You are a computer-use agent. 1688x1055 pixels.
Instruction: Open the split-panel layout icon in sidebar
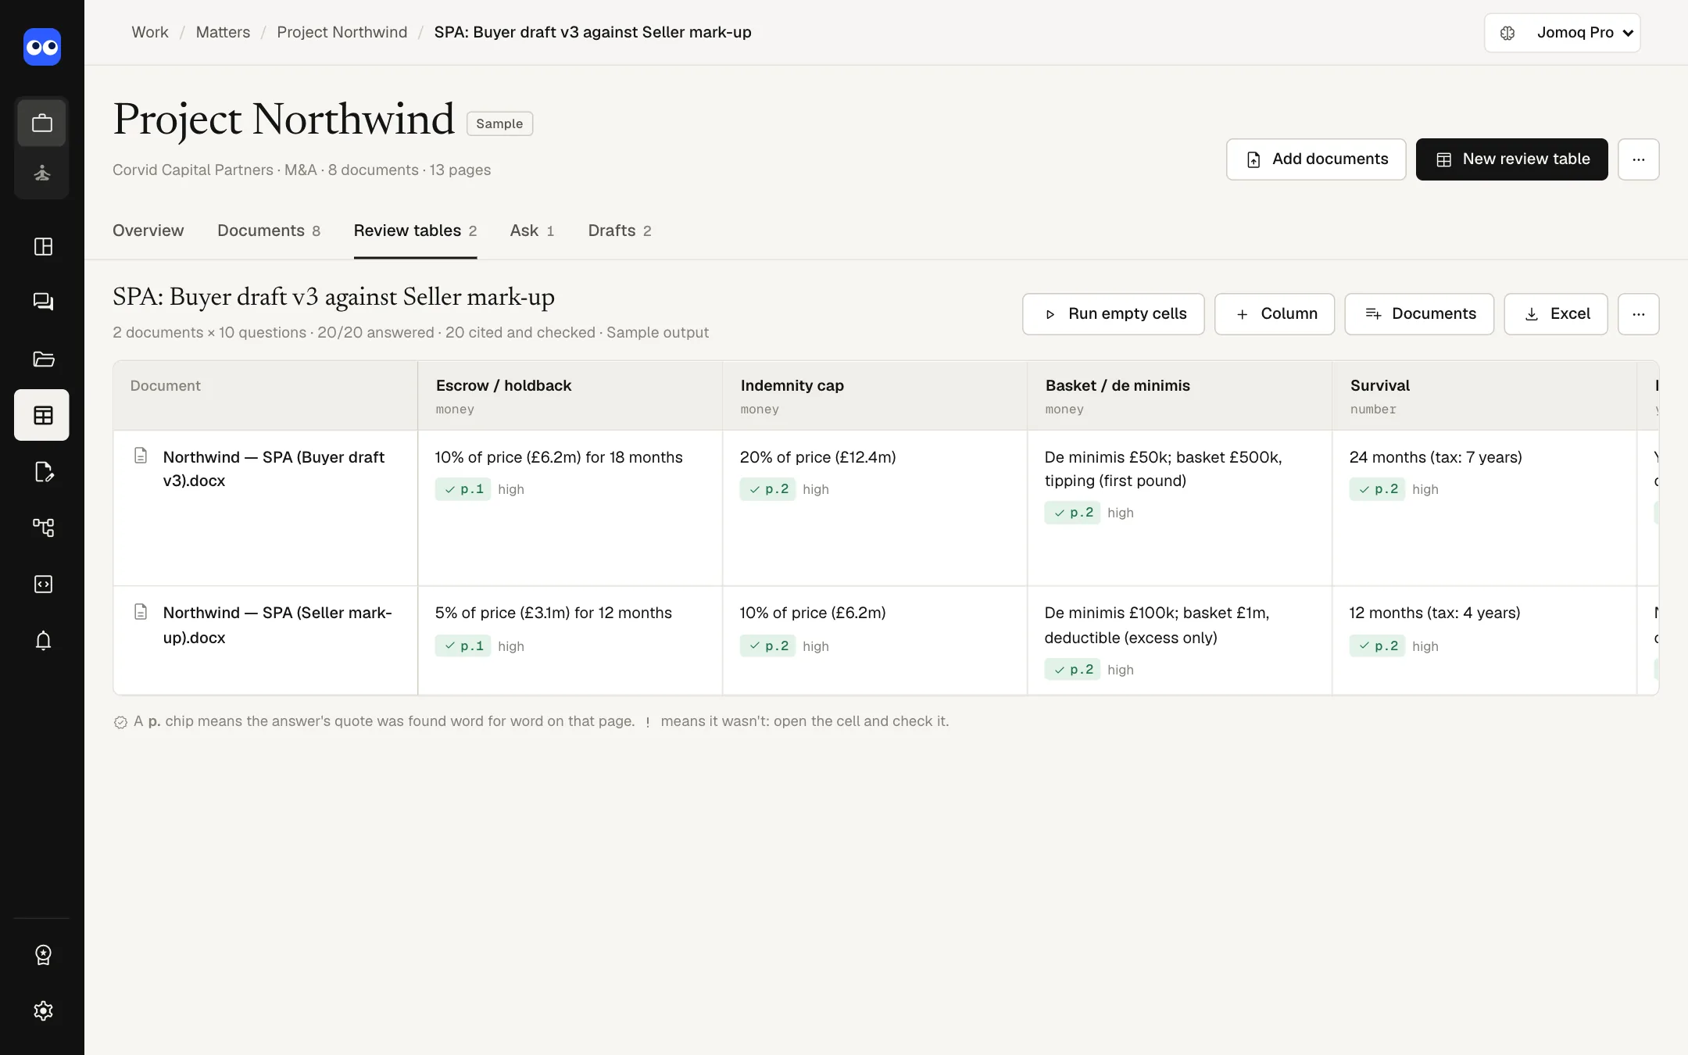click(43, 247)
